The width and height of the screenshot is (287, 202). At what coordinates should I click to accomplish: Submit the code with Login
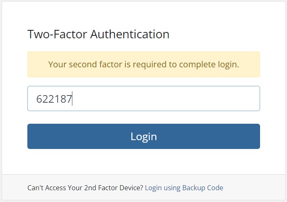coord(143,136)
